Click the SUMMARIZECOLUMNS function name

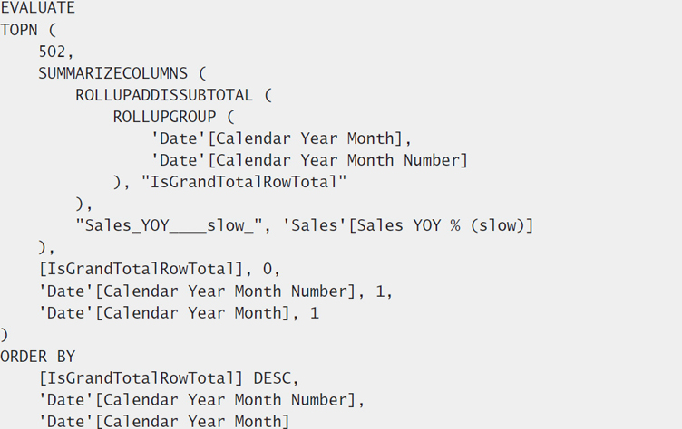(x=113, y=73)
